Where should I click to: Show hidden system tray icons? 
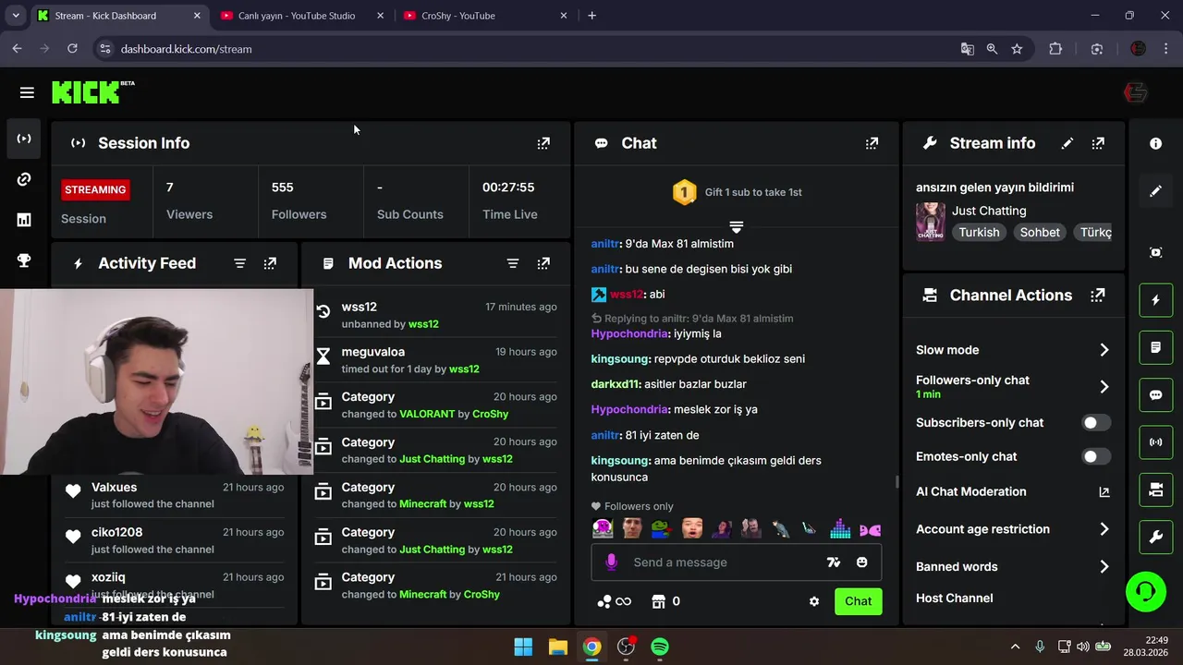pyautogui.click(x=1015, y=647)
